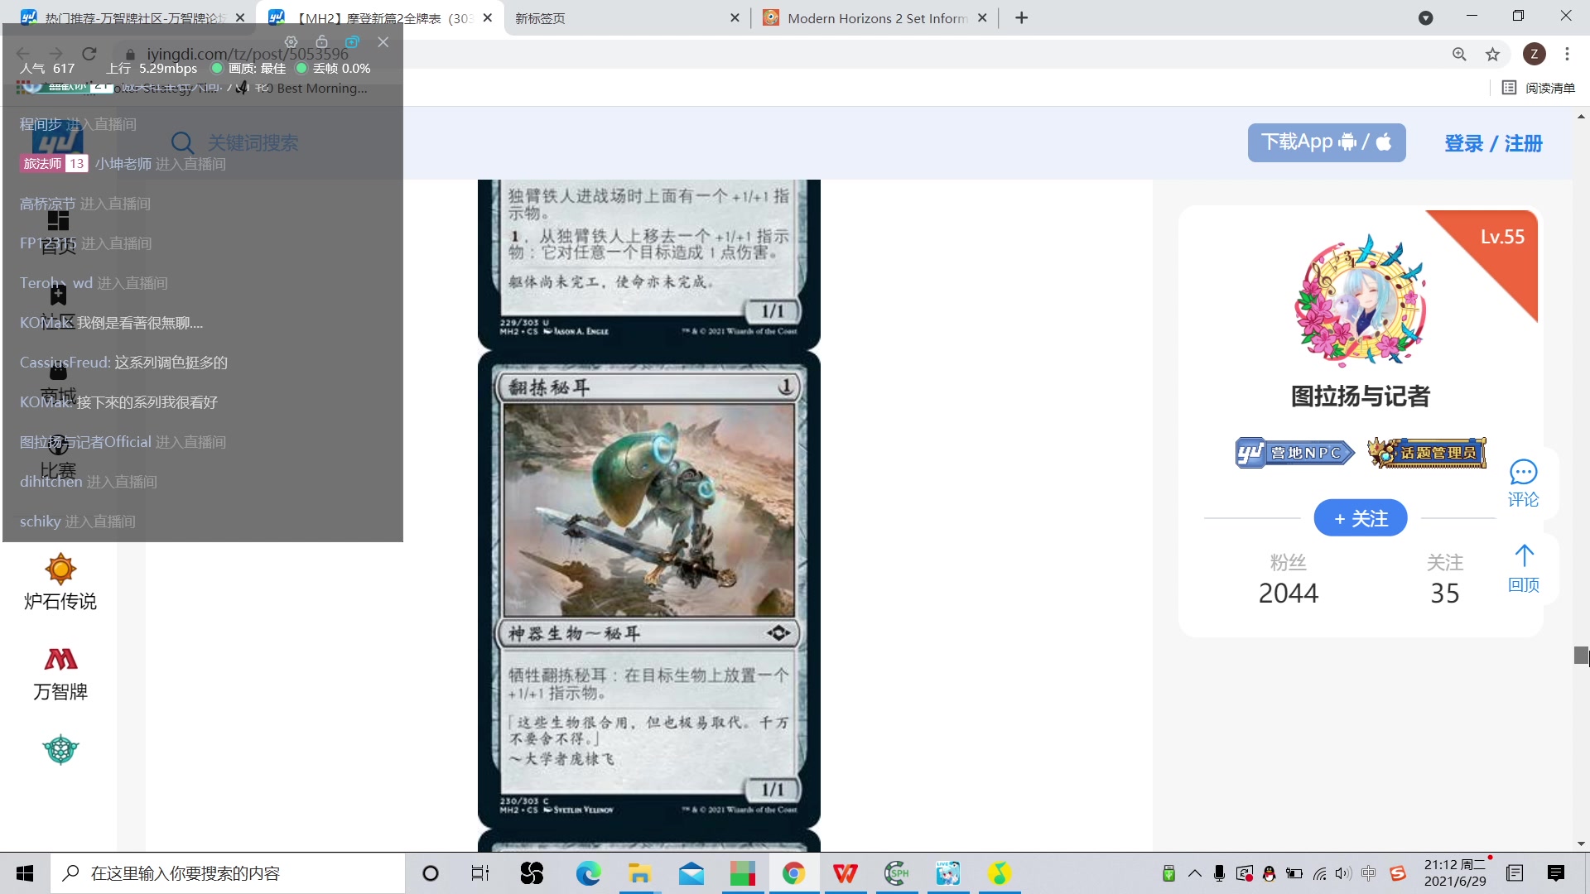Select 万智牌 in the left sidebar
This screenshot has height=894, width=1590.
click(x=59, y=672)
